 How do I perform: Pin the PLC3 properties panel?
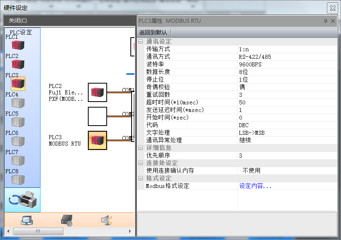325,21
